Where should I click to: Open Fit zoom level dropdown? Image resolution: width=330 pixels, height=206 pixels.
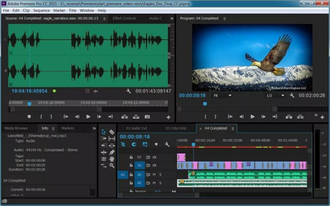coord(222,95)
